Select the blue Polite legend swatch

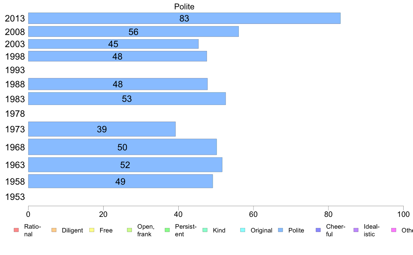pyautogui.click(x=281, y=230)
